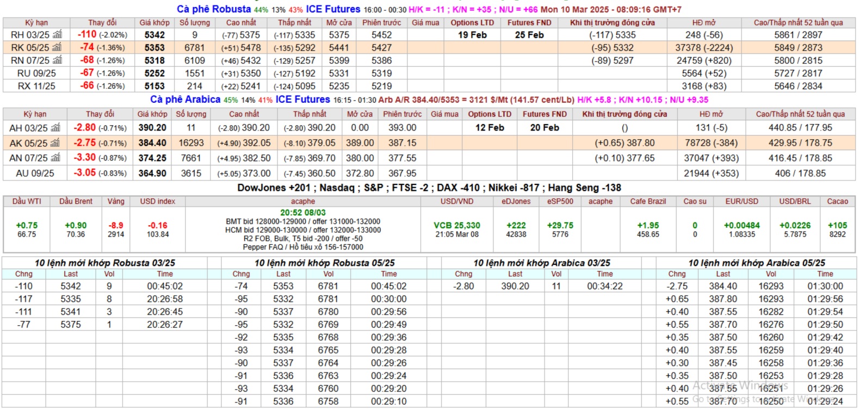Open the 10 lệnh mới khớp Robusta 05/25 heading
The image size is (859, 409).
tap(324, 263)
